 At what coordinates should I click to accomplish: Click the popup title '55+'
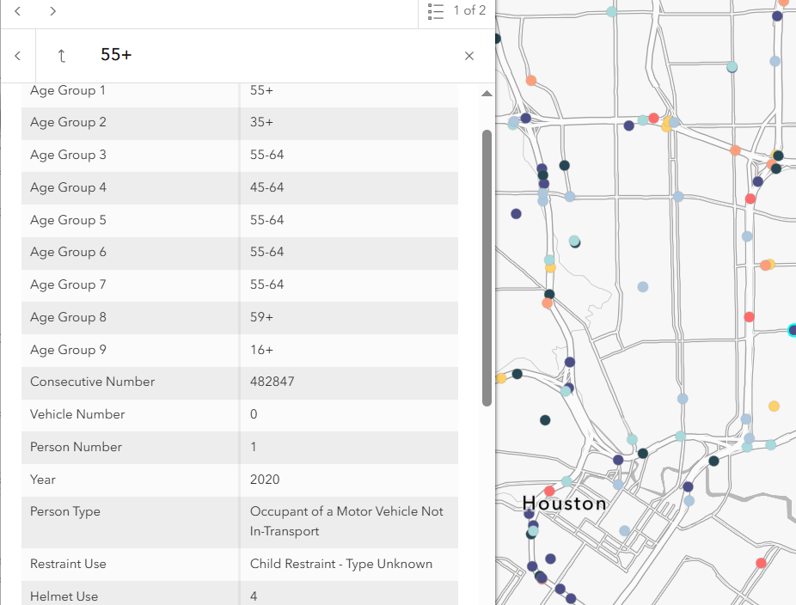click(x=116, y=55)
